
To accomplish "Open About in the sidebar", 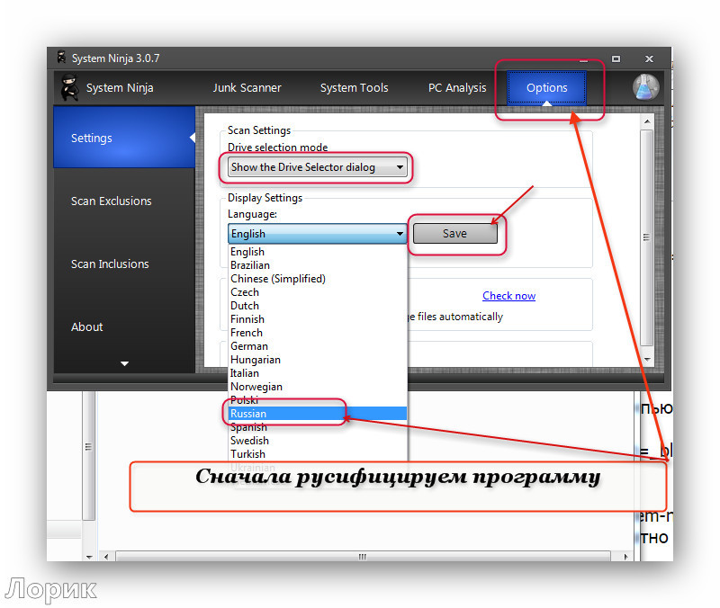I will point(86,326).
